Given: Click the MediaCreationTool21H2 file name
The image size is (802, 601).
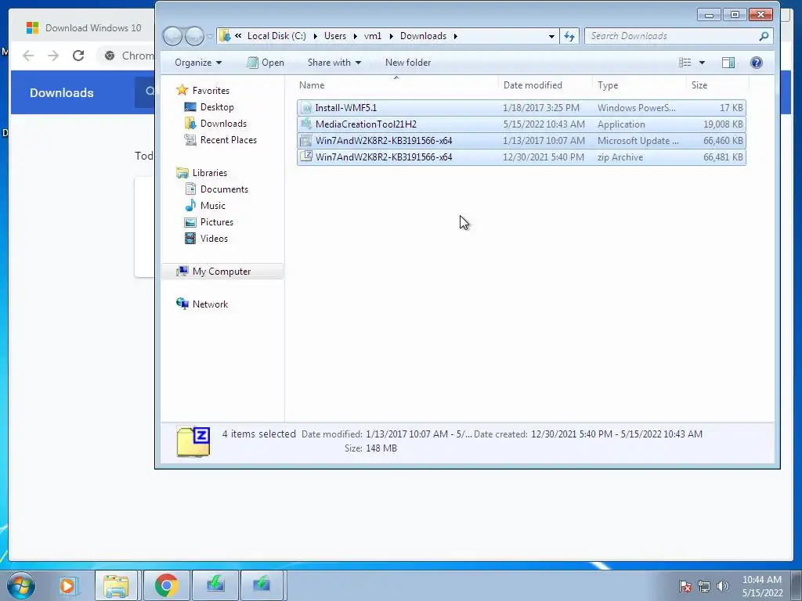Looking at the screenshot, I should coord(366,124).
